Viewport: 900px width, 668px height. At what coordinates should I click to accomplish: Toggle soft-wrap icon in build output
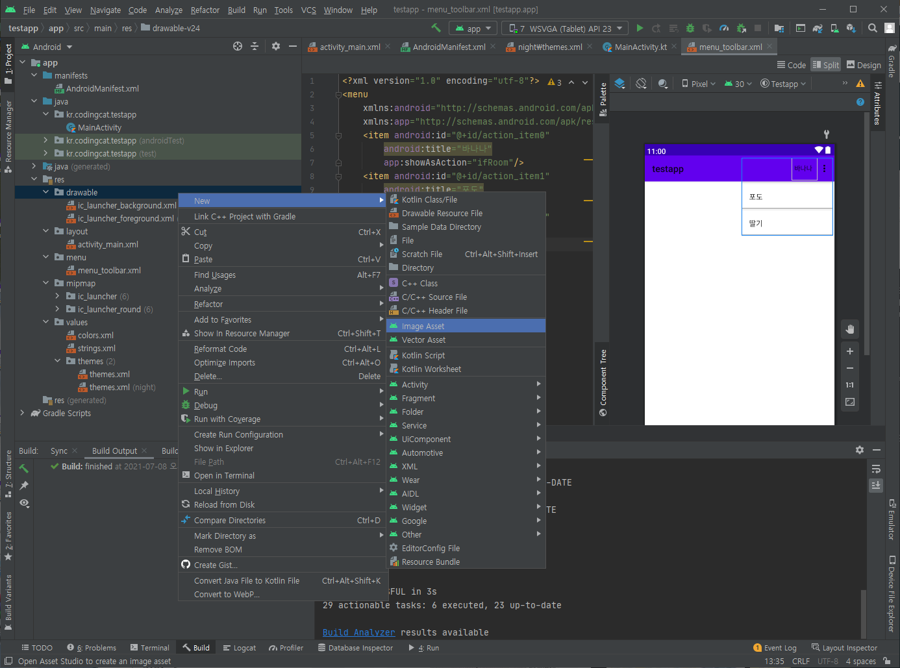(x=876, y=469)
